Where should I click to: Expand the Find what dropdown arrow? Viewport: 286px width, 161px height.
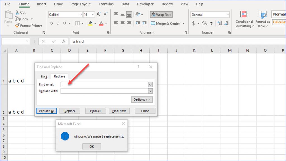point(150,84)
